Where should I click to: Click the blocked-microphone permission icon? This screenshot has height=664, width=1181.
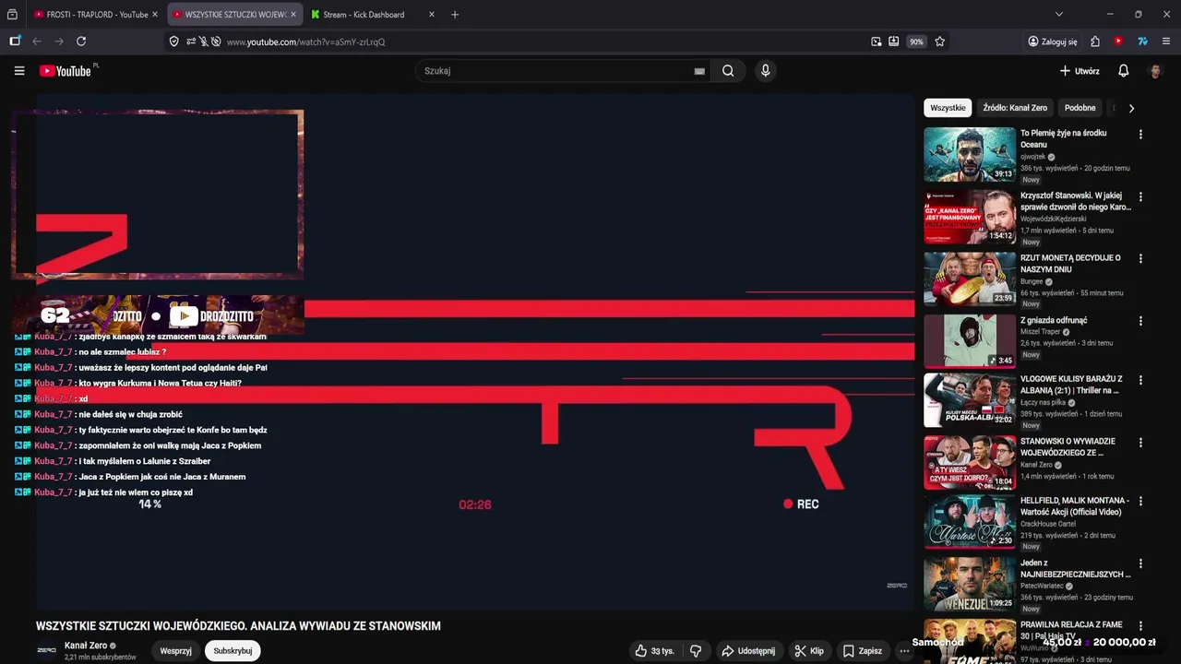tap(203, 41)
